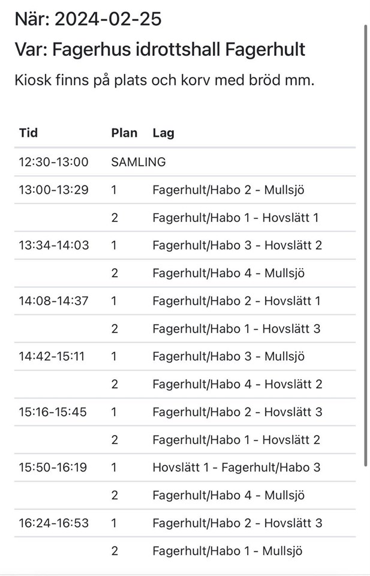Choose match Fagerhult/Habo 1 - Mullsjö
Image resolution: width=370 pixels, height=576 pixels.
tap(227, 550)
